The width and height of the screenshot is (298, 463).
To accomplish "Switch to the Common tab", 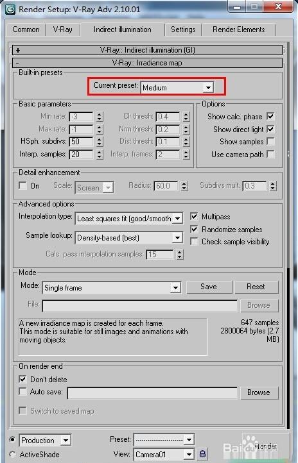I will [x=26, y=29].
